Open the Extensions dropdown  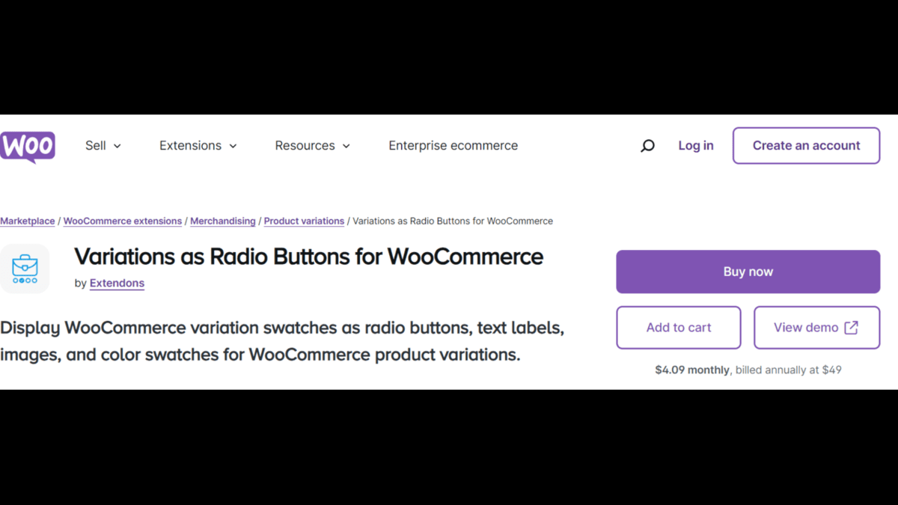(198, 145)
